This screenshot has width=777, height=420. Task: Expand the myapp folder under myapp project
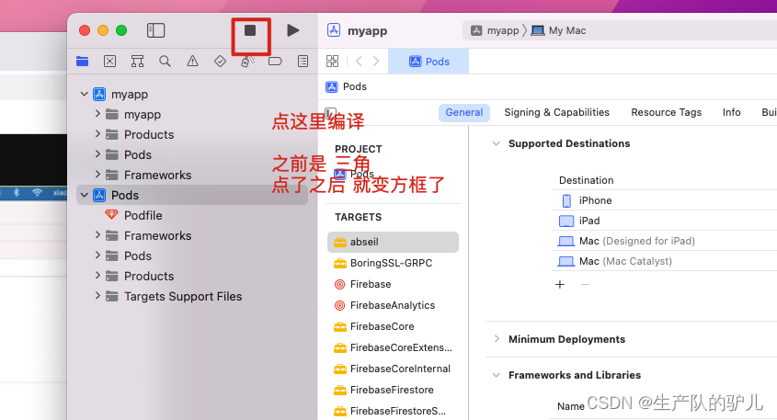[x=97, y=114]
